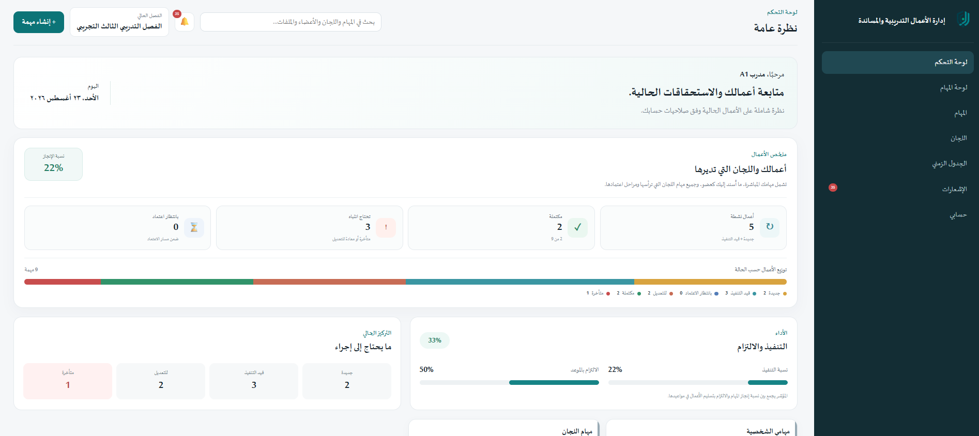Open حسابي in the sidebar
This screenshot has width=979, height=436.
click(x=897, y=214)
